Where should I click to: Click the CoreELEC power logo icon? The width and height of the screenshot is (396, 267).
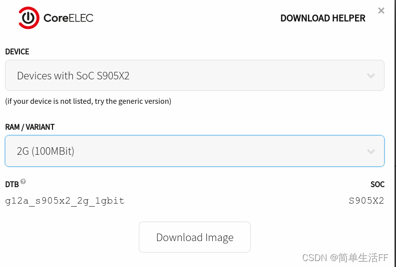tap(29, 18)
